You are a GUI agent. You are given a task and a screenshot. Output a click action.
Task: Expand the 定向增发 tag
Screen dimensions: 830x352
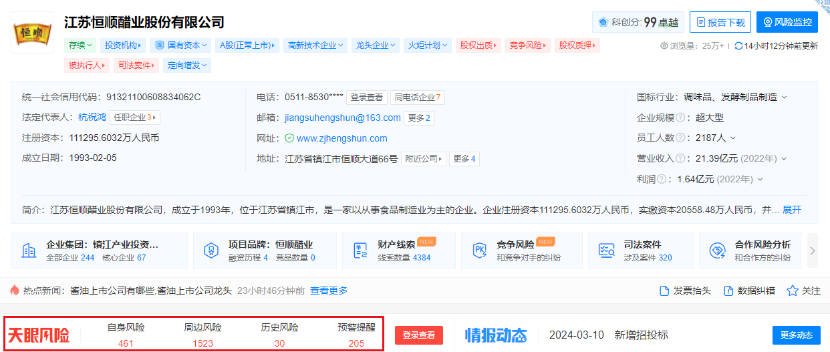pos(187,65)
